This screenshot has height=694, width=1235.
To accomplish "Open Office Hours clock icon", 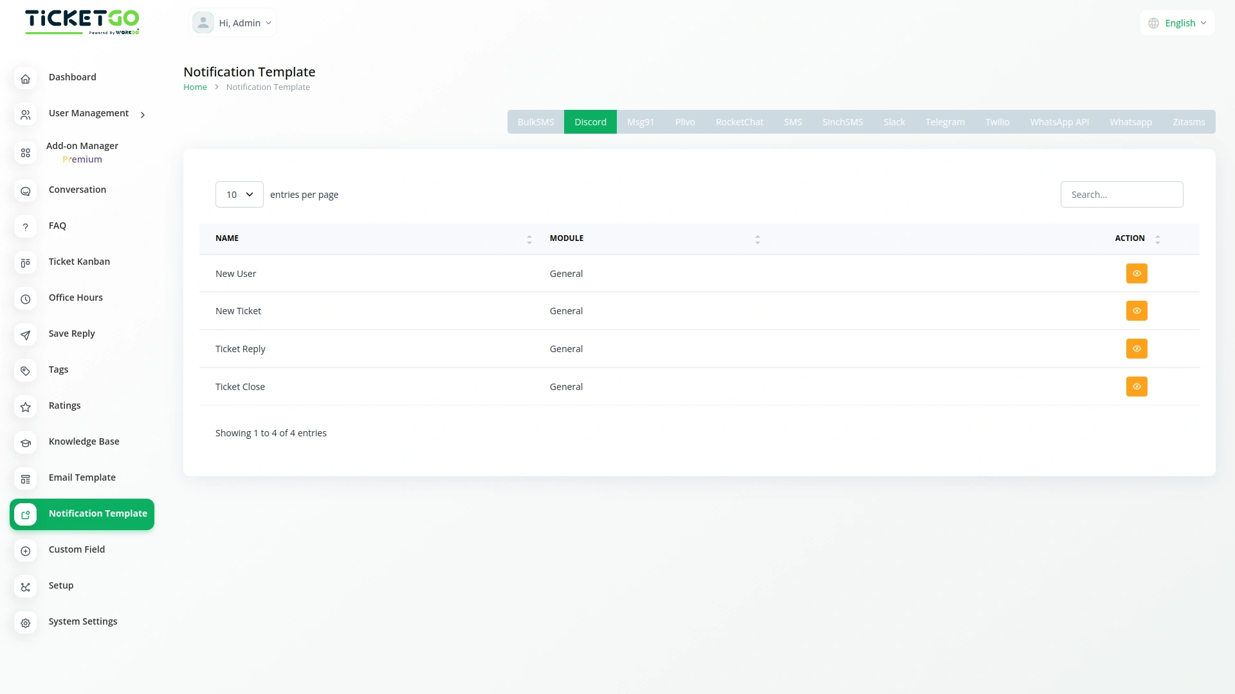I will 25,299.
